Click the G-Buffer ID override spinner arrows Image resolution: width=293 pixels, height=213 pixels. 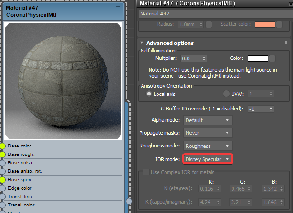(x=271, y=109)
